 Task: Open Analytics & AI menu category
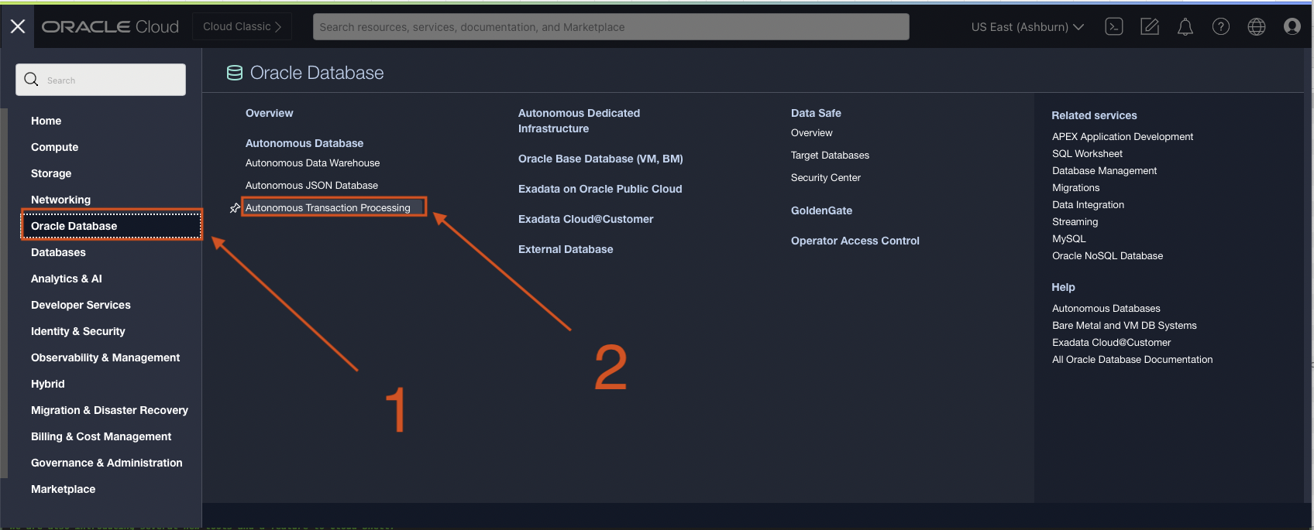(x=67, y=279)
